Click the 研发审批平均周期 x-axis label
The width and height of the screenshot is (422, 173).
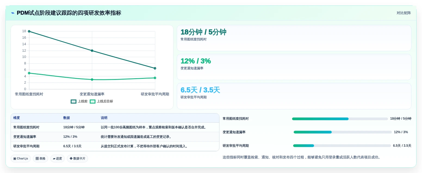155,94
